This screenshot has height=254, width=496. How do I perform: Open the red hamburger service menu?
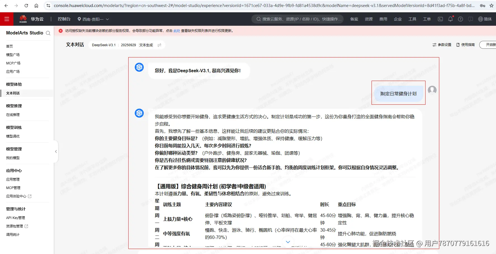[x=7, y=19]
